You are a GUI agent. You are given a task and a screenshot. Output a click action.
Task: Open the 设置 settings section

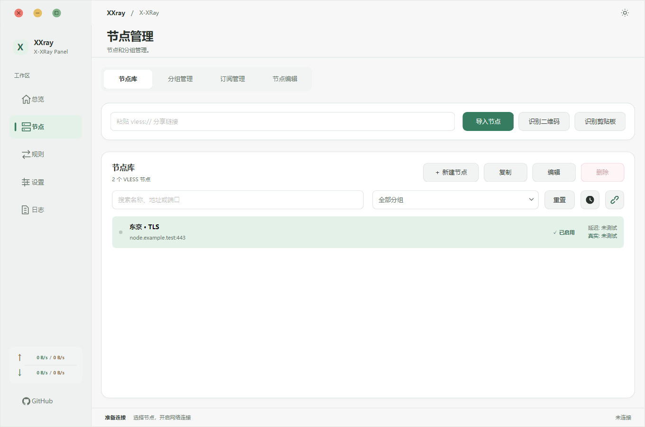pyautogui.click(x=46, y=182)
